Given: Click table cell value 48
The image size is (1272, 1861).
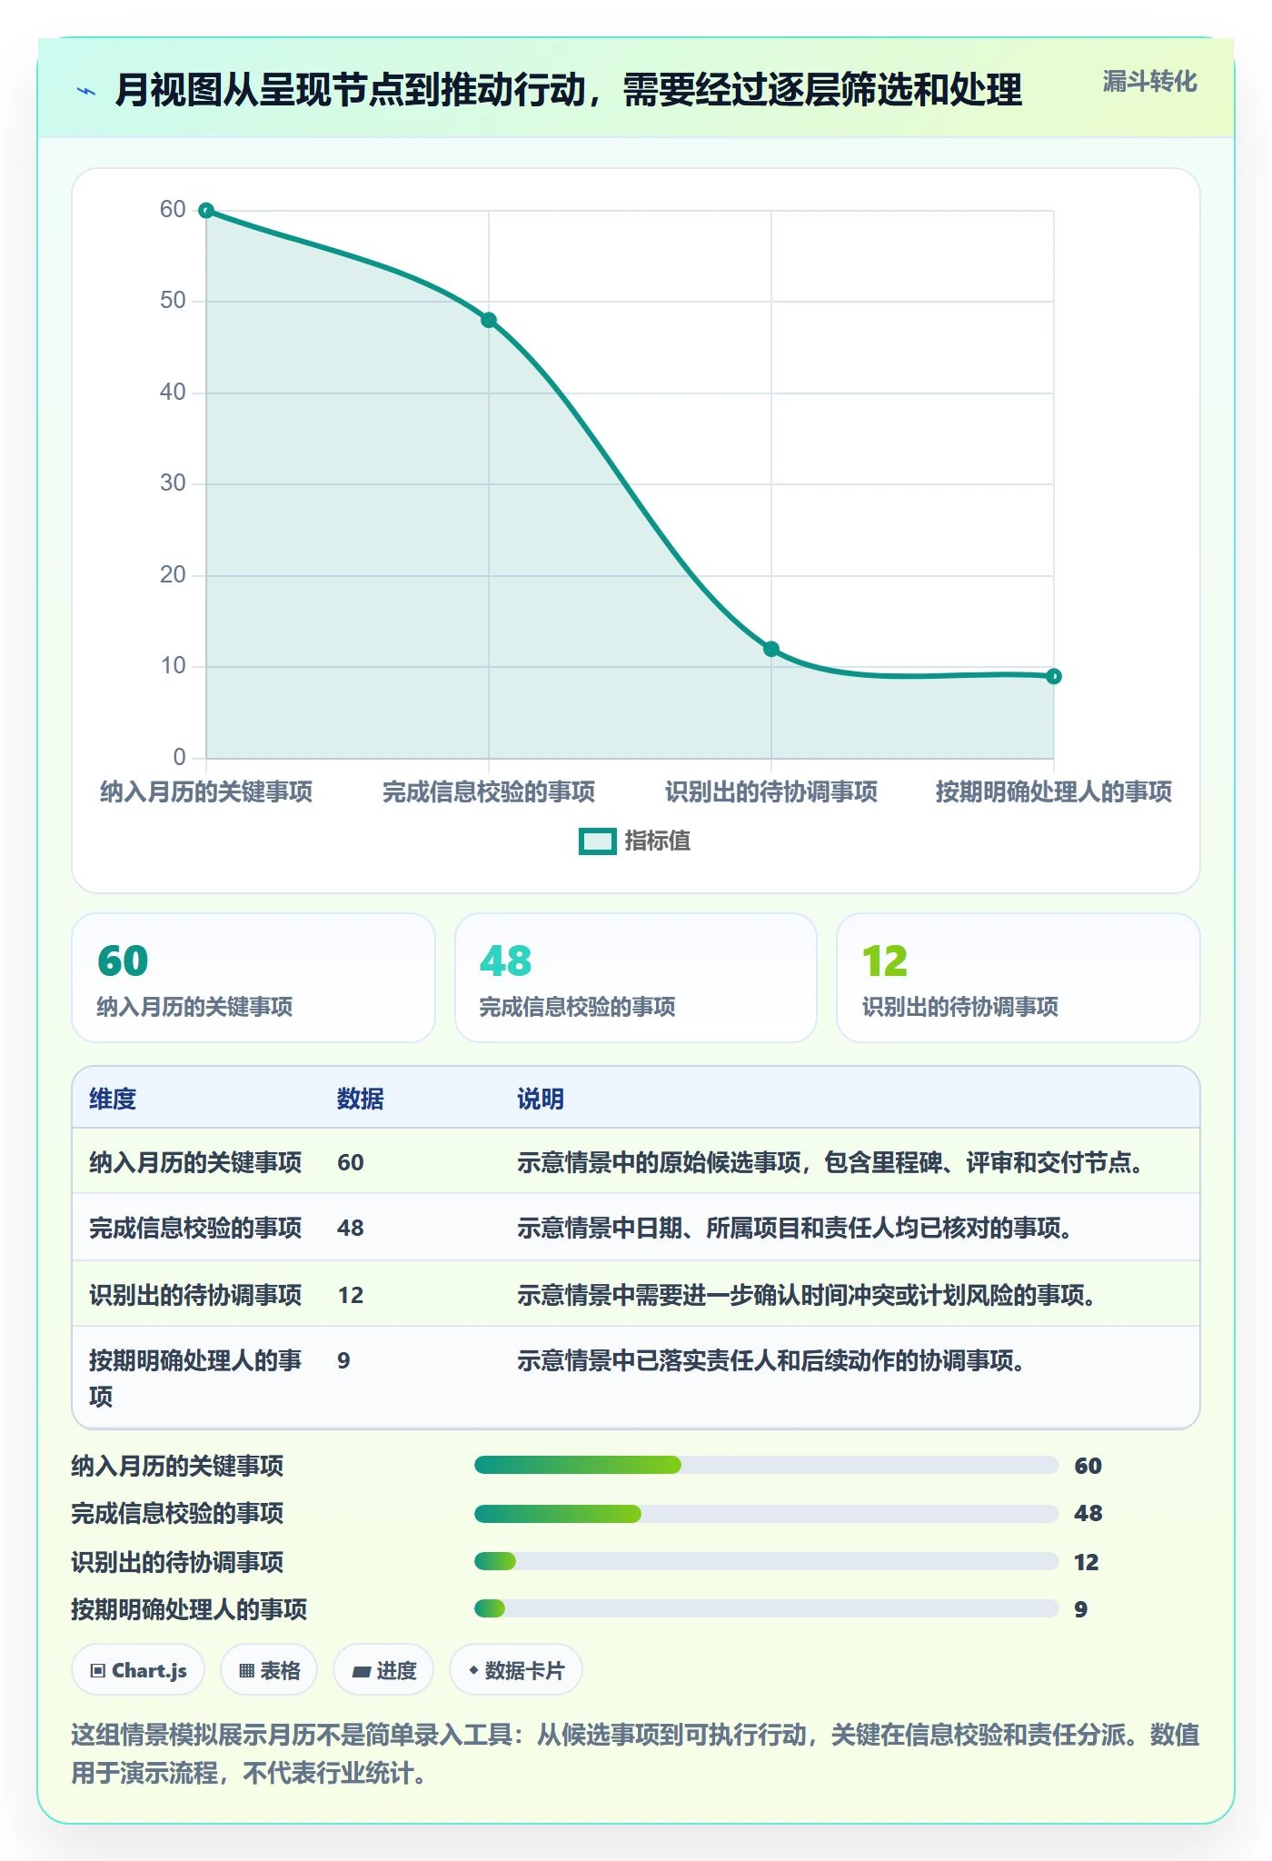Looking at the screenshot, I should click(x=351, y=1228).
